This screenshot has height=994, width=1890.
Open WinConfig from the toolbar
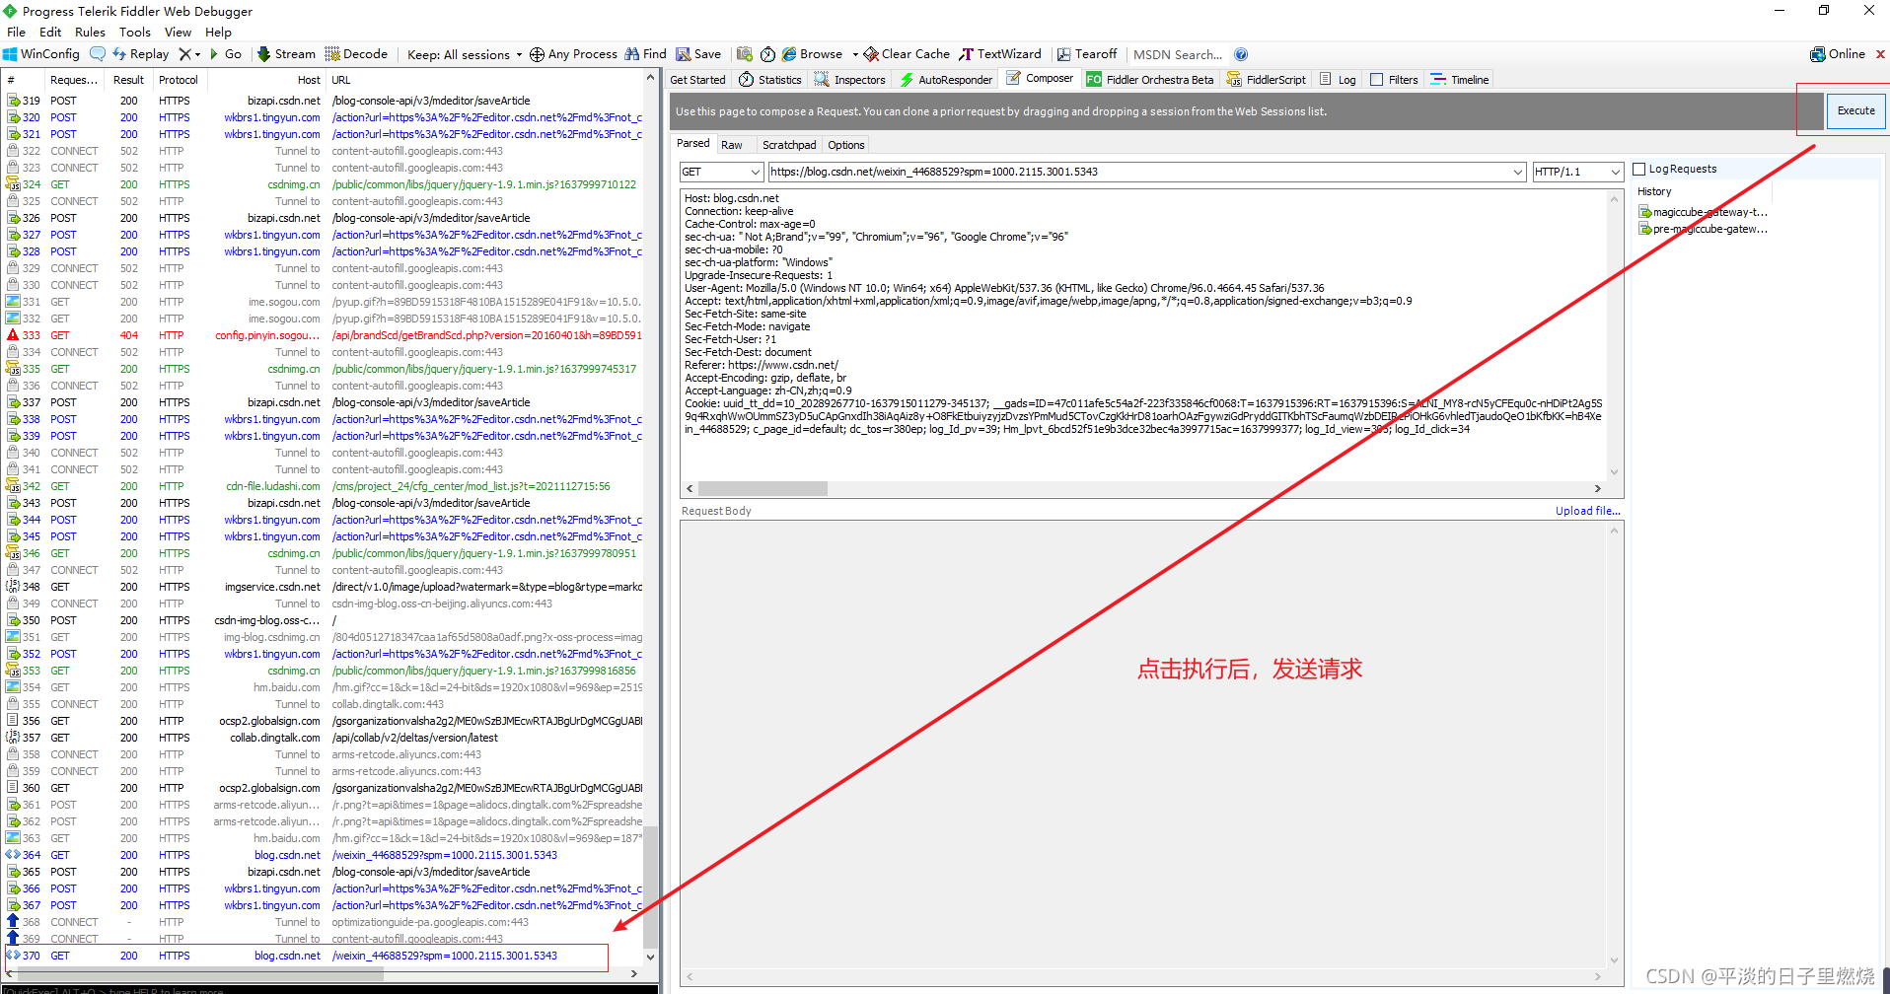click(40, 54)
